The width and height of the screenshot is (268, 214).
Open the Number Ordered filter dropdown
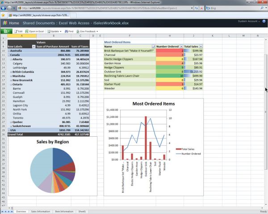tap(181, 46)
